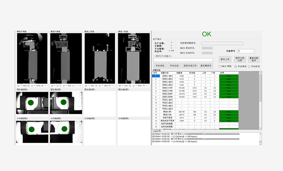The height and width of the screenshot is (171, 283).
Task: Click the 测量内容 column header
Action: [167, 73]
